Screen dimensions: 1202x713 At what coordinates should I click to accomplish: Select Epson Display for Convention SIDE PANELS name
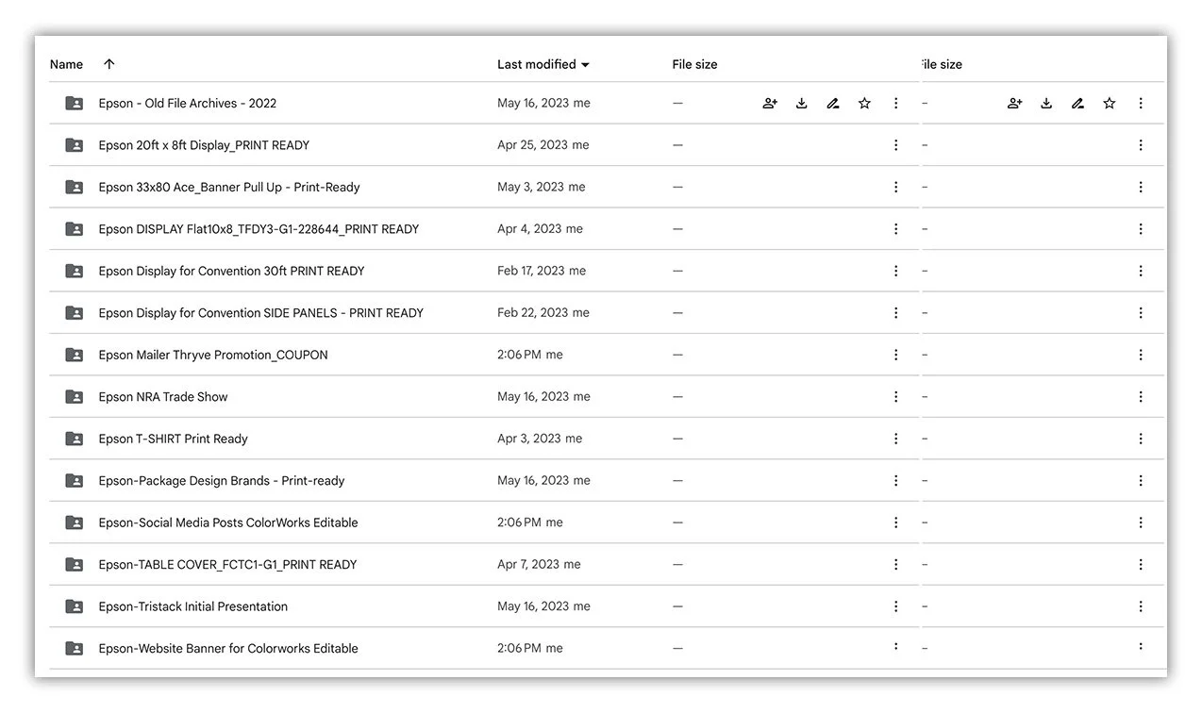(260, 313)
